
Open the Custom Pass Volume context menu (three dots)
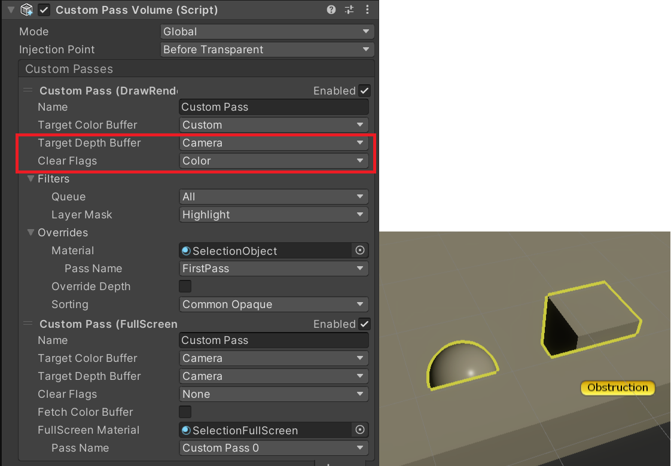(x=367, y=10)
